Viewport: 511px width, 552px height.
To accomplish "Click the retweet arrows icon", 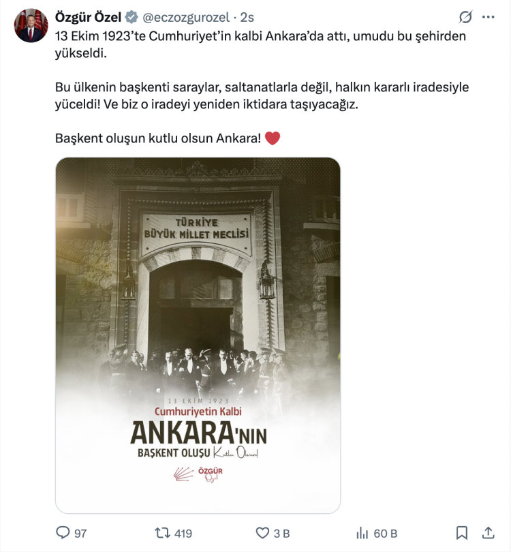I will click(162, 533).
